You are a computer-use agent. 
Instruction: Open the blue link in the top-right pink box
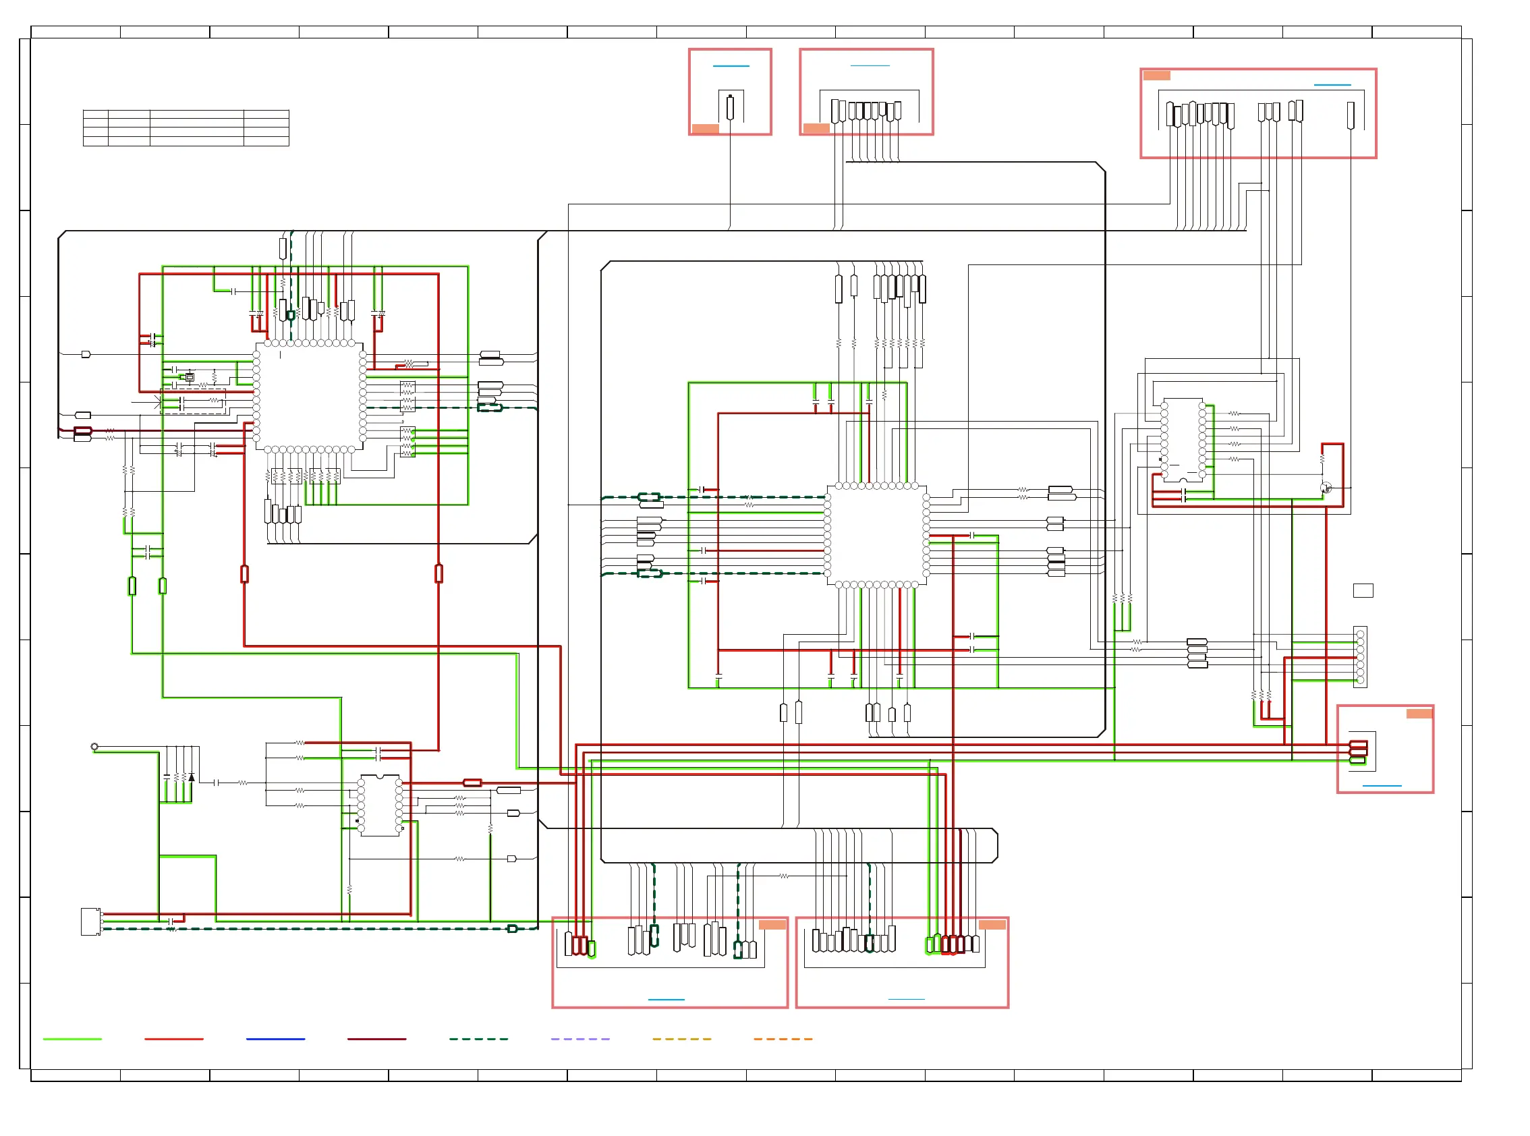(1332, 84)
